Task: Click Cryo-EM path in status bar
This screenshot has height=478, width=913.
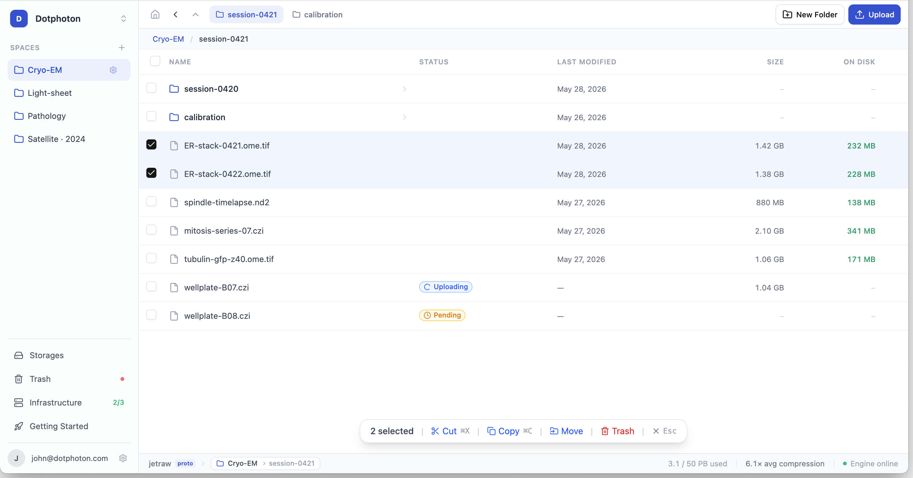Action: click(243, 463)
